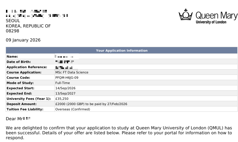238x142 pixels.
Task: Click the course code PFQM-H6JG-09
Action: tap(67, 78)
